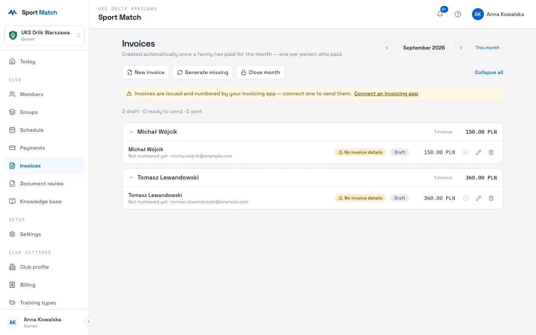
Task: Open the help question mark icon
Action: (x=458, y=14)
